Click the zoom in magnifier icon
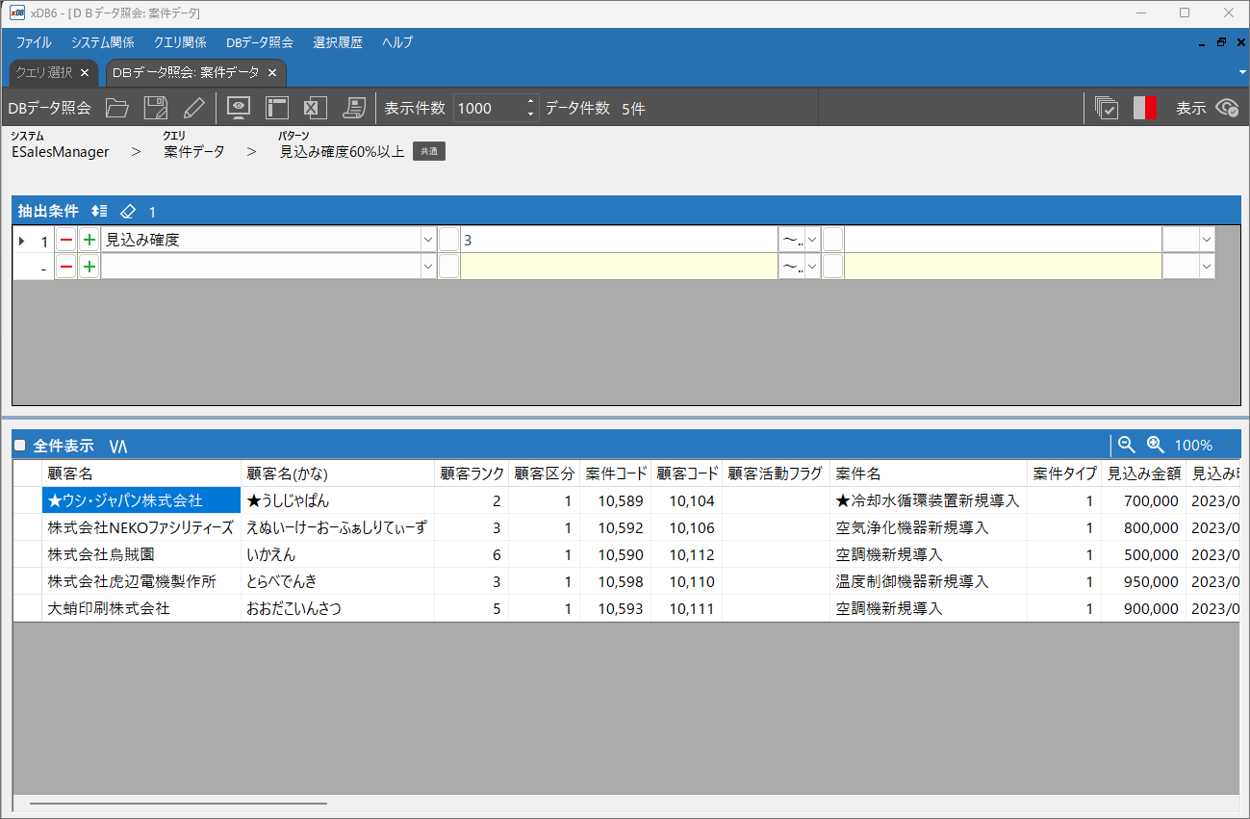The height and width of the screenshot is (819, 1250). (1156, 445)
